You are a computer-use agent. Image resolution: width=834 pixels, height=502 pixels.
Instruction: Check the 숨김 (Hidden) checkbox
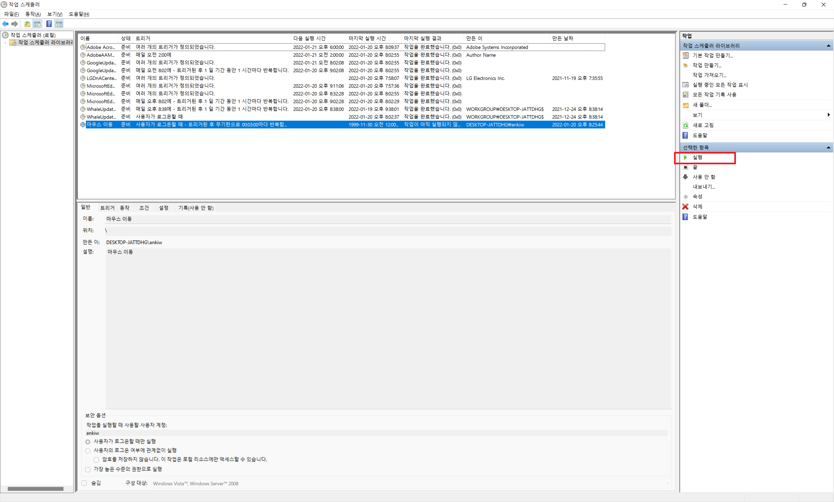84,483
